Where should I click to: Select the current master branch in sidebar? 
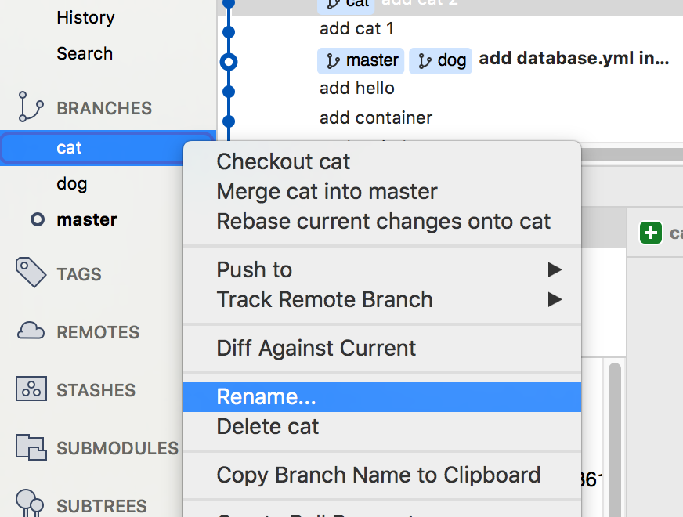click(x=86, y=220)
